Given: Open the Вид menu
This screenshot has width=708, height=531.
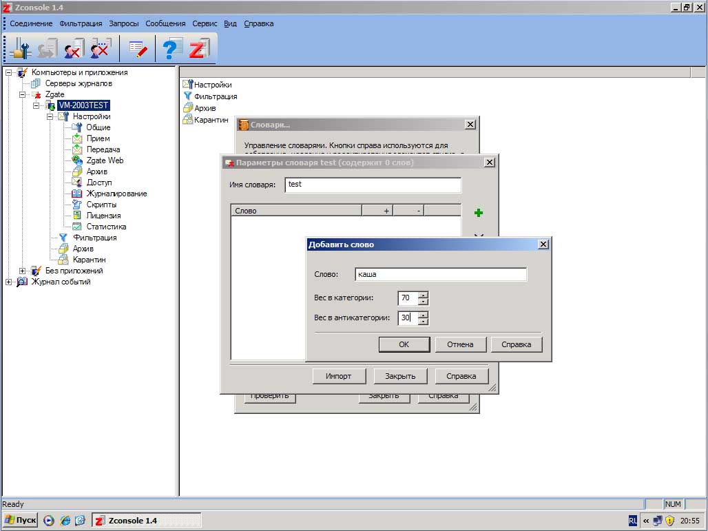Looking at the screenshot, I should pos(230,23).
